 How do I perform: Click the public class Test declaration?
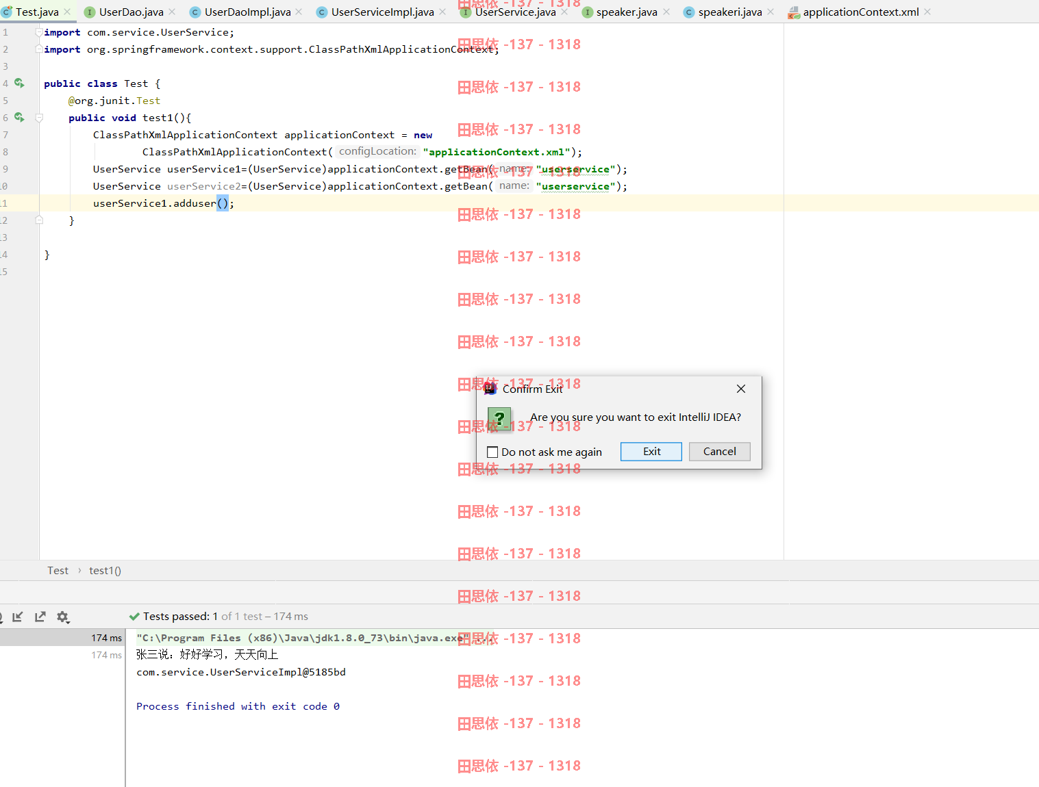(102, 83)
